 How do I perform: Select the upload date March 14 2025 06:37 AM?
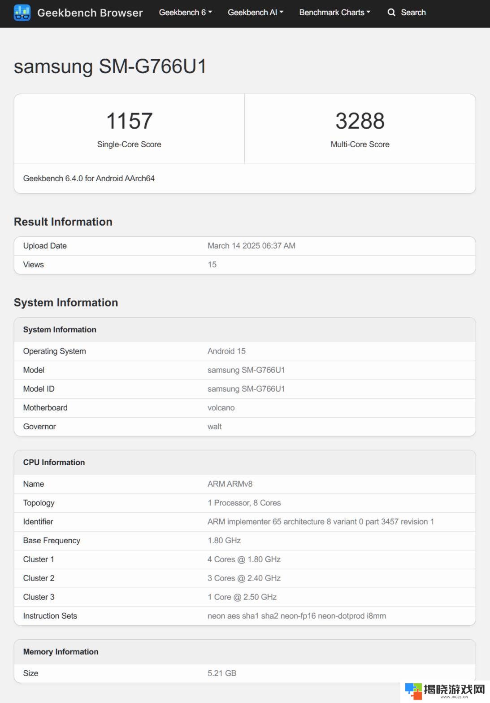[x=252, y=246]
